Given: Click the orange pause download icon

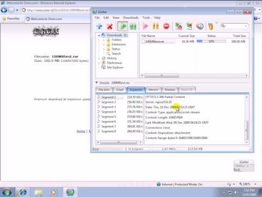Looking at the screenshot, I should tap(156, 26).
